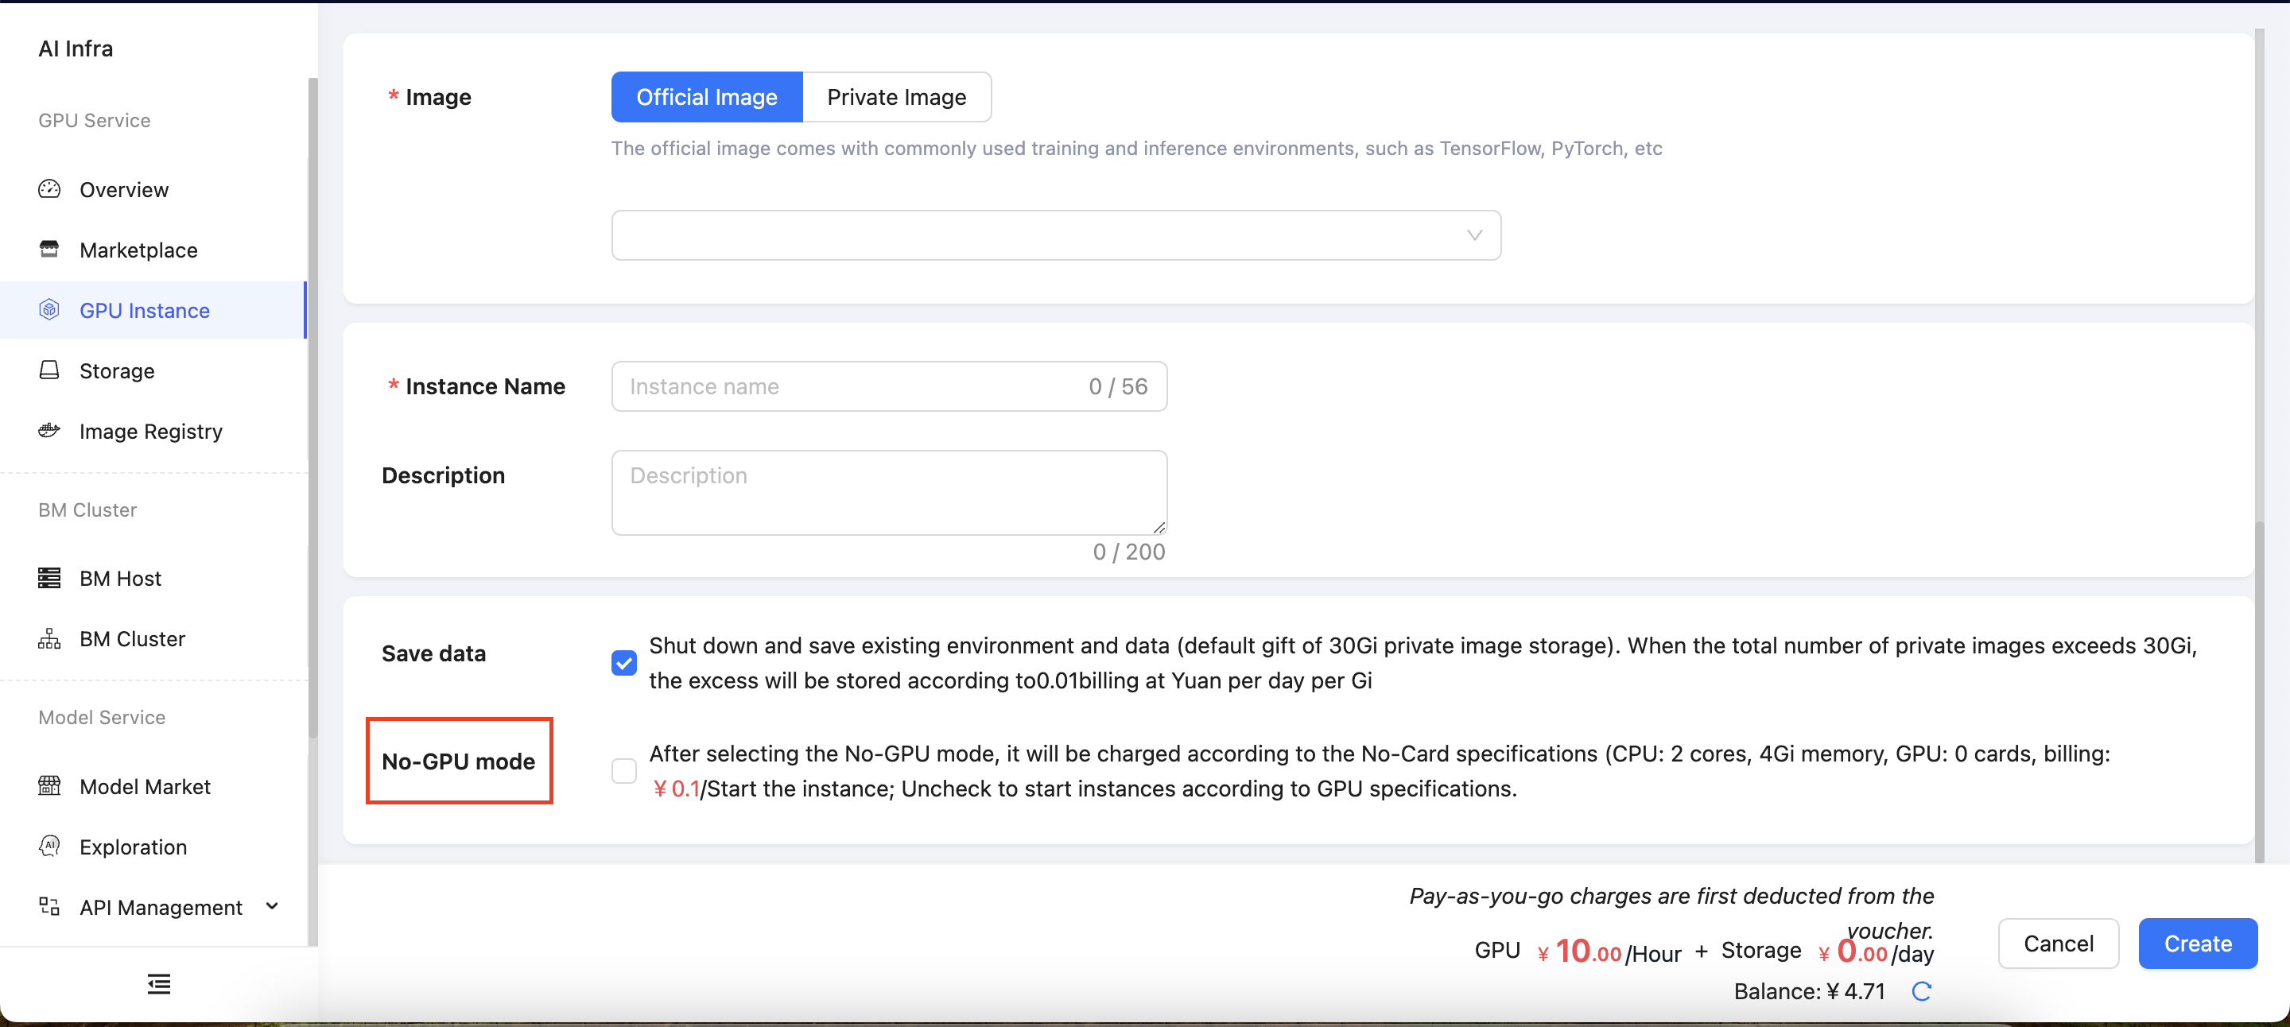Go to Model Market in the sidebar
Viewport: 2290px width, 1027px height.
[x=153, y=786]
